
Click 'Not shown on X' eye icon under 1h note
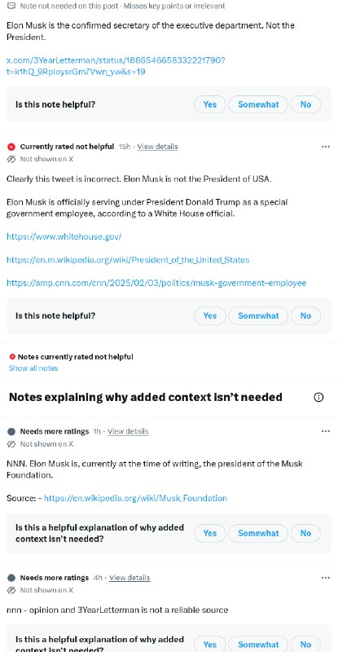(11, 443)
